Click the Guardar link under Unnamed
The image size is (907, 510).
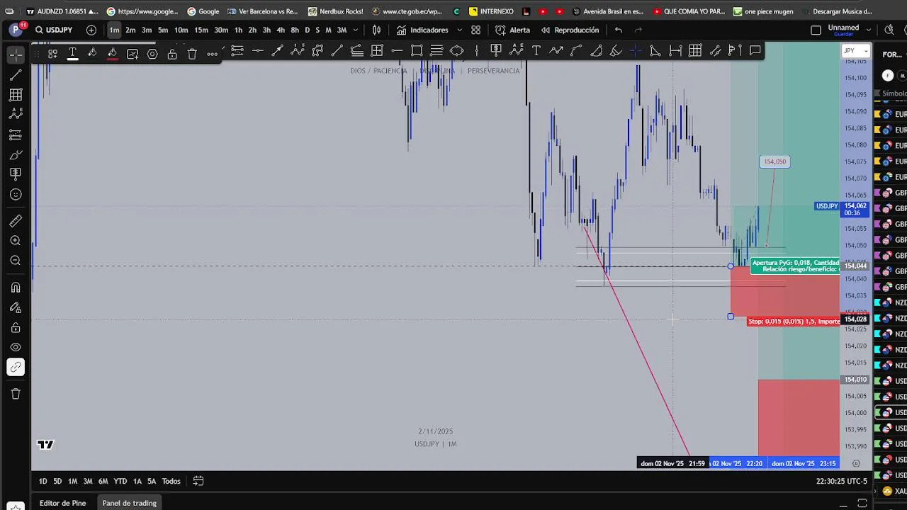click(843, 34)
